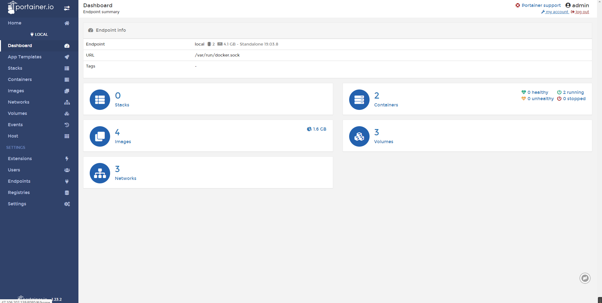Click the Home house icon in sidebar

[x=67, y=23]
